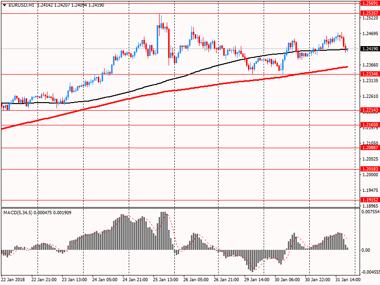Click the 1.21650 red level label
Screen dimensions: 380x285
point(370,125)
